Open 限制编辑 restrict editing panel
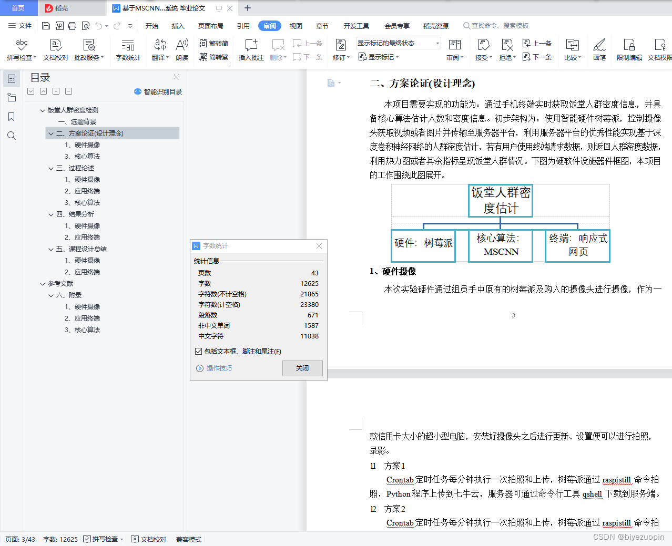Viewport: 672px width, 546px height. [x=629, y=50]
